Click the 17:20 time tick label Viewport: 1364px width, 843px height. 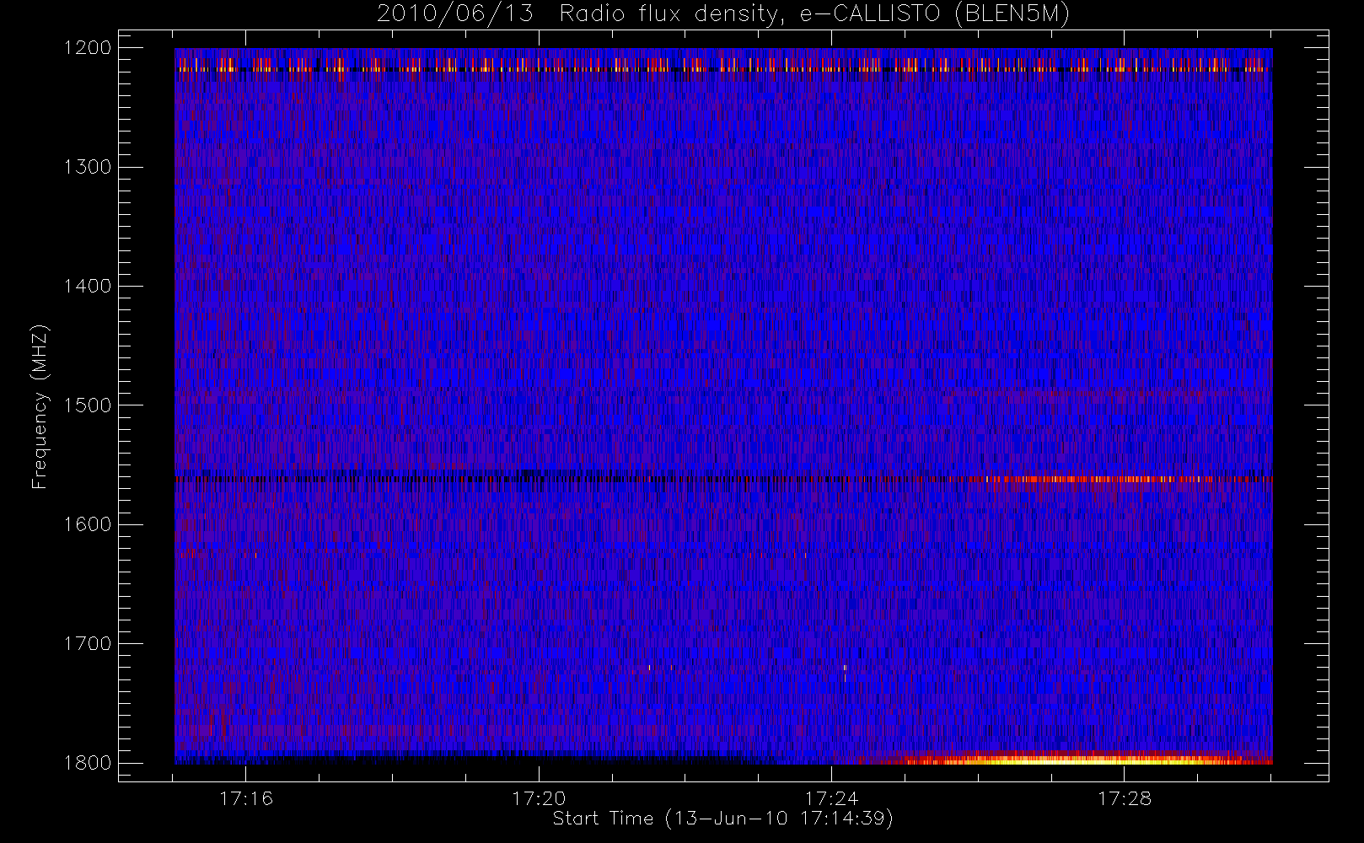(539, 798)
